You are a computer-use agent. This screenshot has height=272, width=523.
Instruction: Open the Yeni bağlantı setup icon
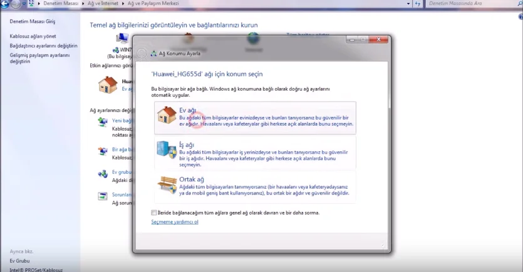pyautogui.click(x=103, y=122)
